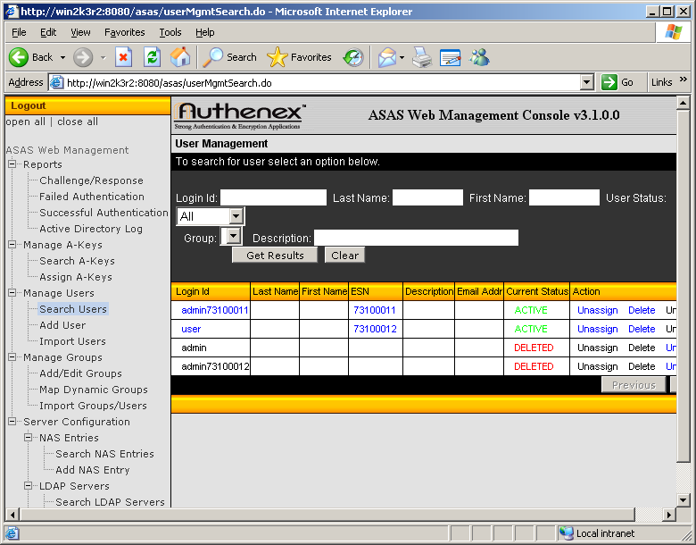Open the Messenger toolbar icon
Viewport: 696px width, 545px height.
pos(479,57)
